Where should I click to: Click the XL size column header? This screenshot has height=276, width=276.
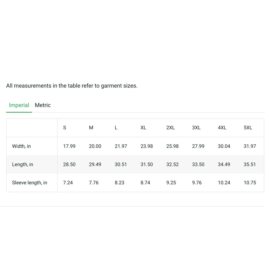[x=144, y=128]
